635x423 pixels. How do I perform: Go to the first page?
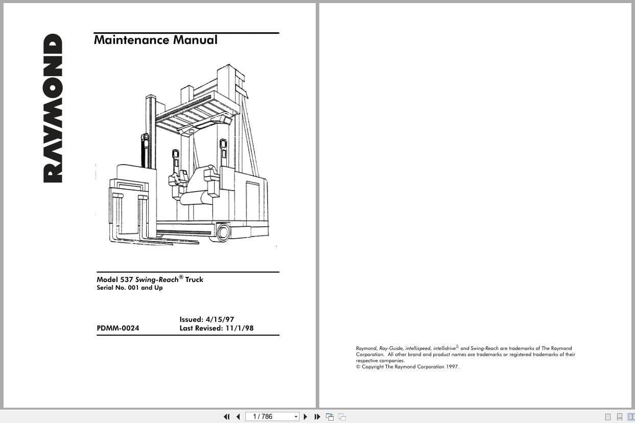(227, 417)
